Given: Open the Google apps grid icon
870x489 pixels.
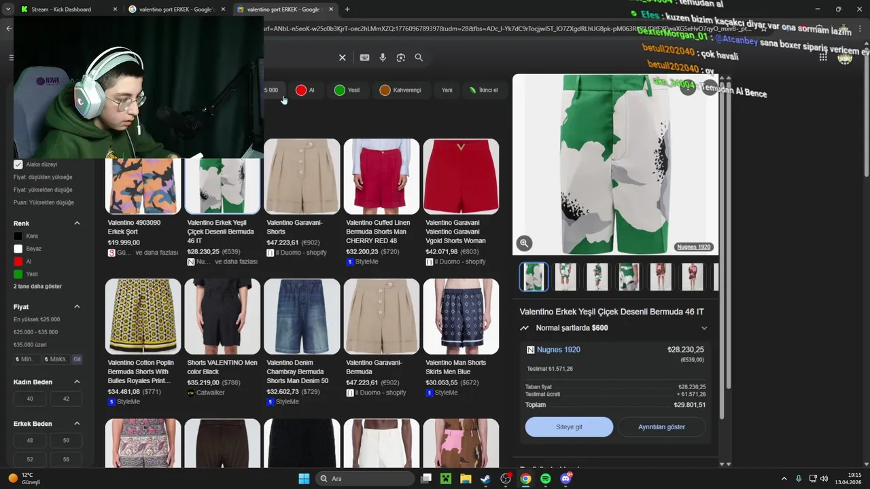Looking at the screenshot, I should coord(823,58).
